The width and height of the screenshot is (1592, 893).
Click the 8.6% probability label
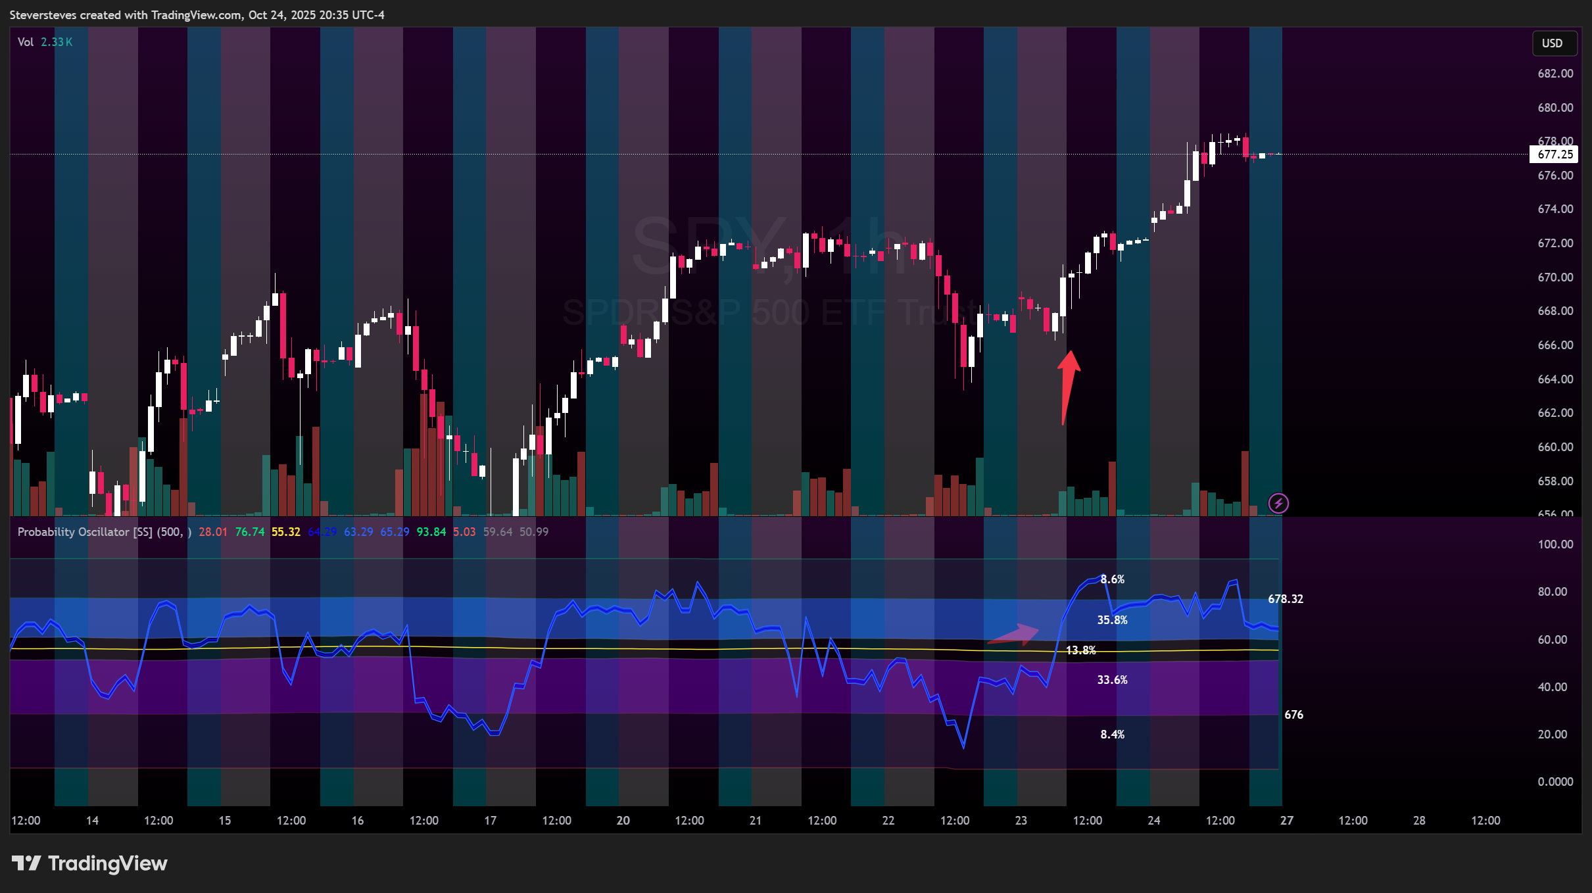pyautogui.click(x=1113, y=579)
